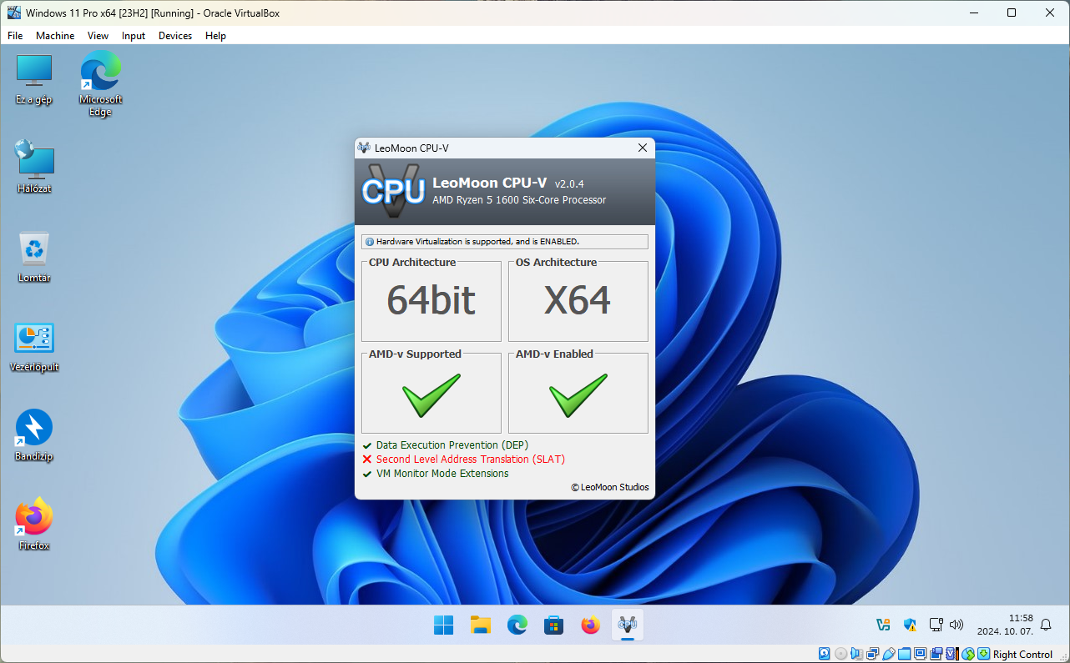Viewport: 1070px width, 663px height.
Task: Open Windows Security tray icon
Action: (911, 625)
